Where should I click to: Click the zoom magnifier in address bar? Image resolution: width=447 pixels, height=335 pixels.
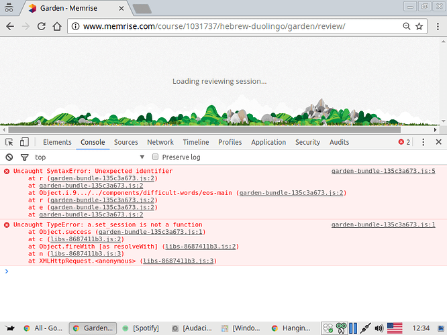coord(407,27)
